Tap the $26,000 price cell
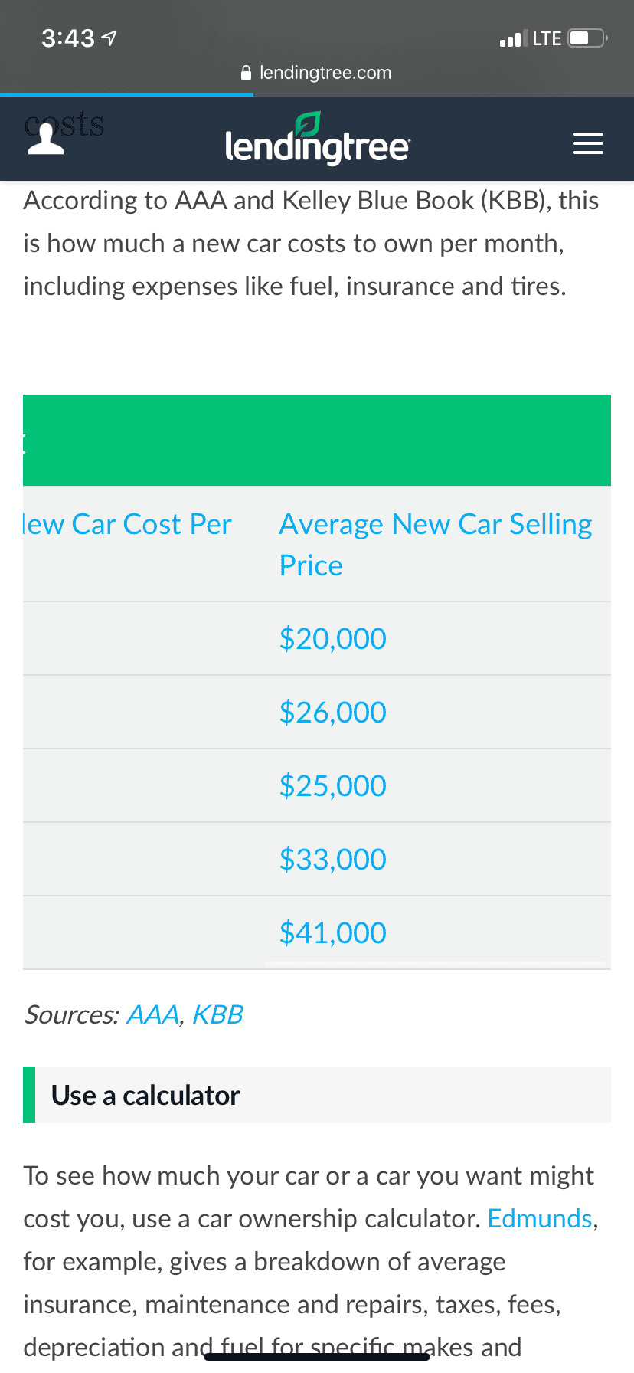Screen dimensions: 634x1373 [x=332, y=712]
